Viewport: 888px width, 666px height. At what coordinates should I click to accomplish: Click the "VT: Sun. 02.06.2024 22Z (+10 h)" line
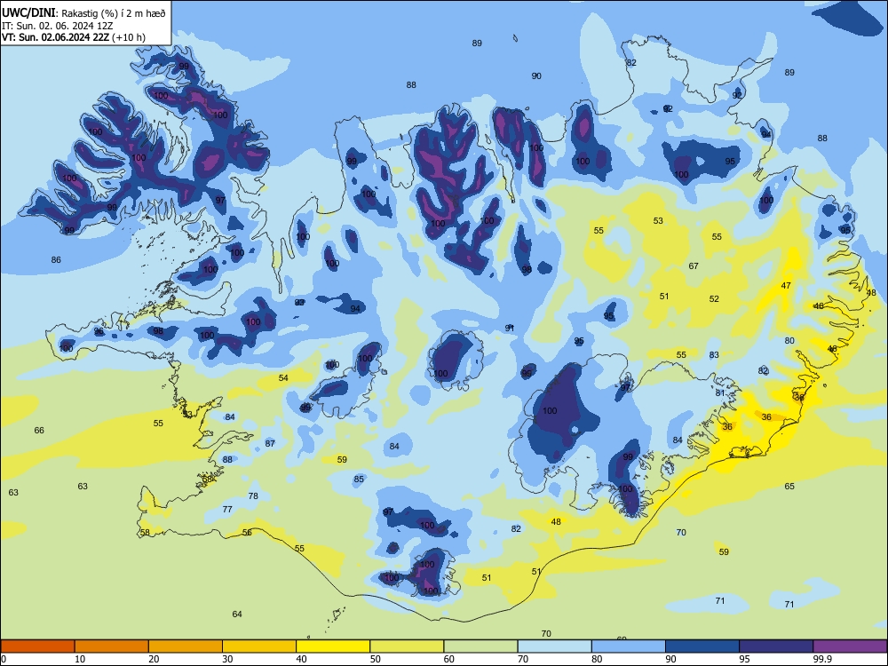pyautogui.click(x=74, y=38)
